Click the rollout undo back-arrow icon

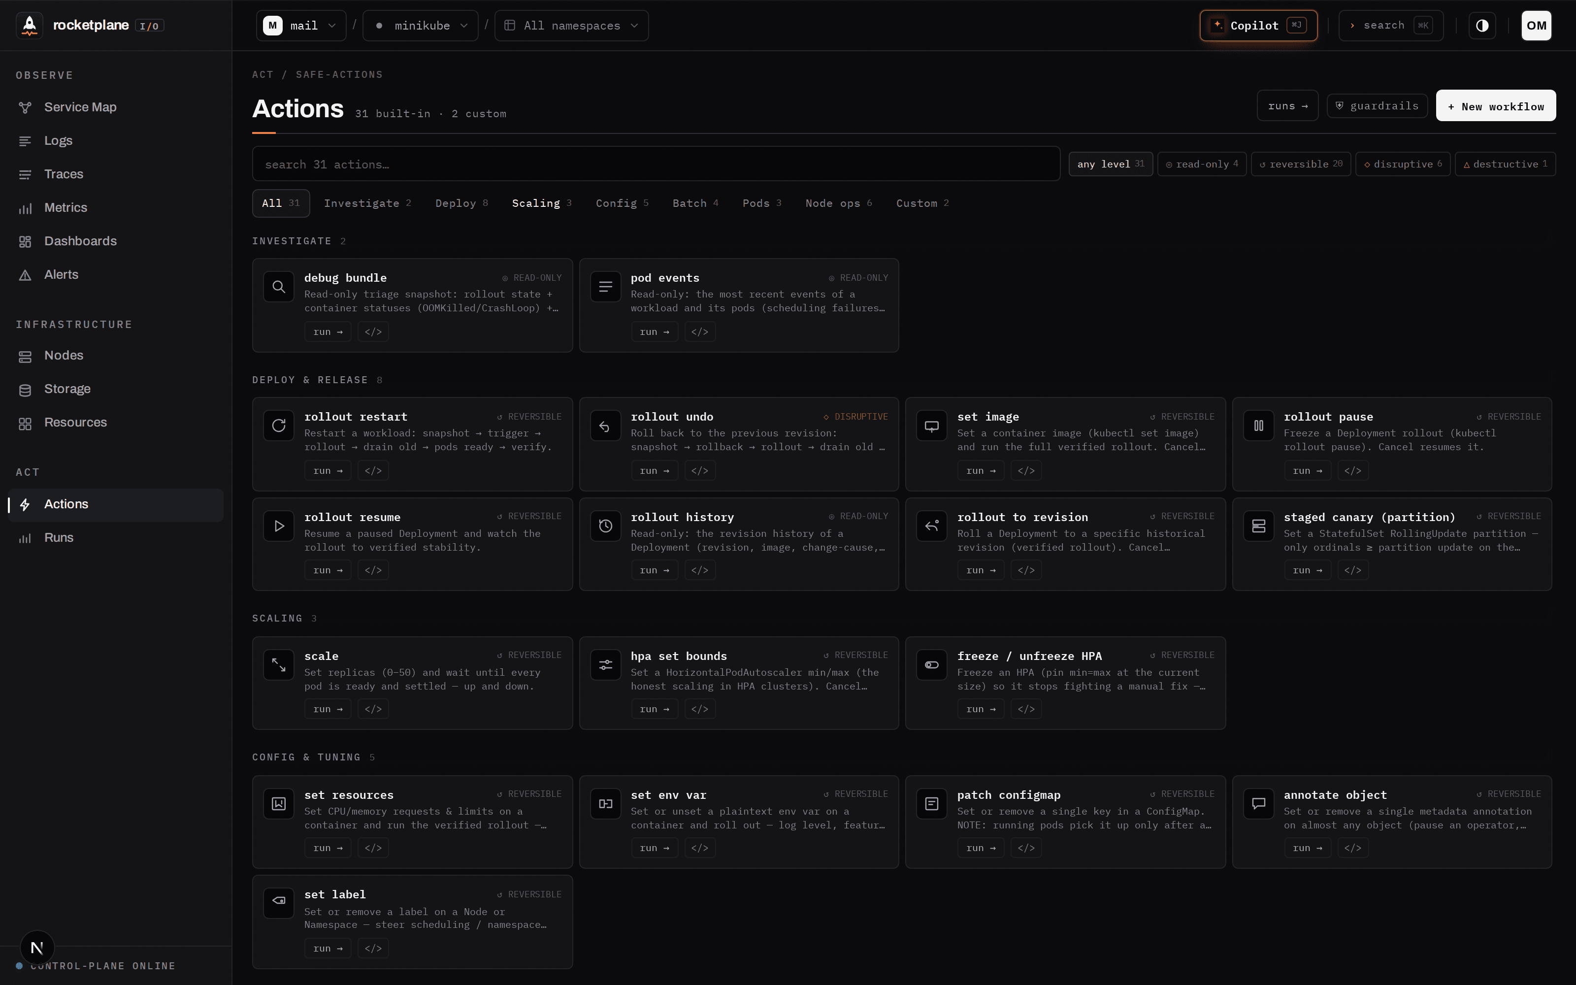coord(606,426)
